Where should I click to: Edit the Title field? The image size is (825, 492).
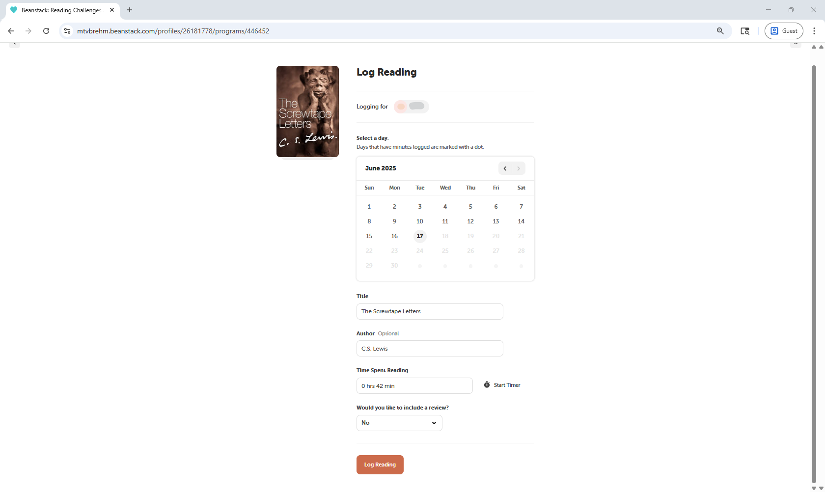coord(430,311)
